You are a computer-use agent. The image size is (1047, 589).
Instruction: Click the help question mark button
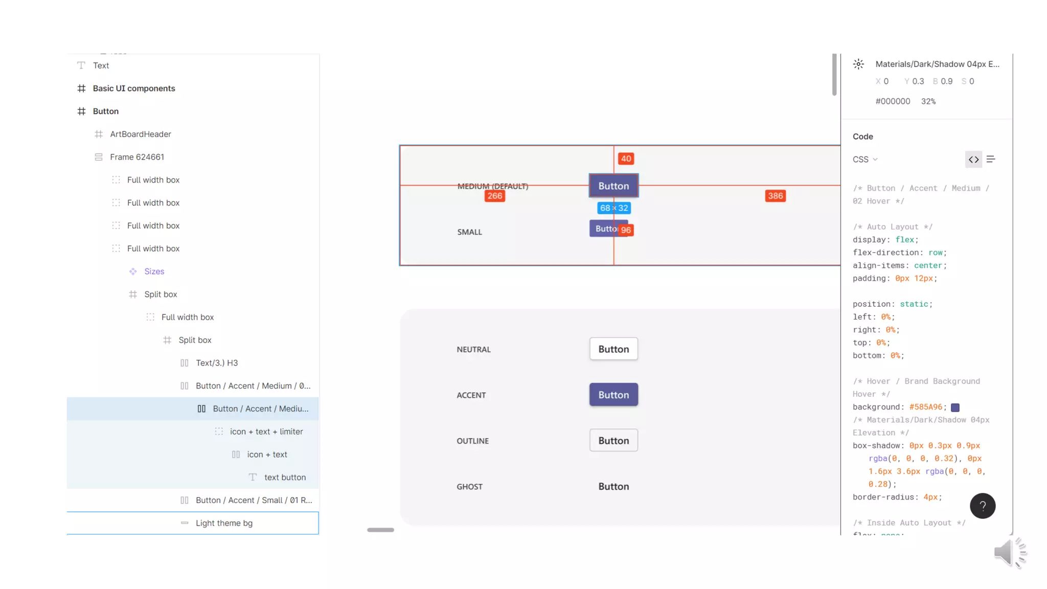(x=982, y=506)
